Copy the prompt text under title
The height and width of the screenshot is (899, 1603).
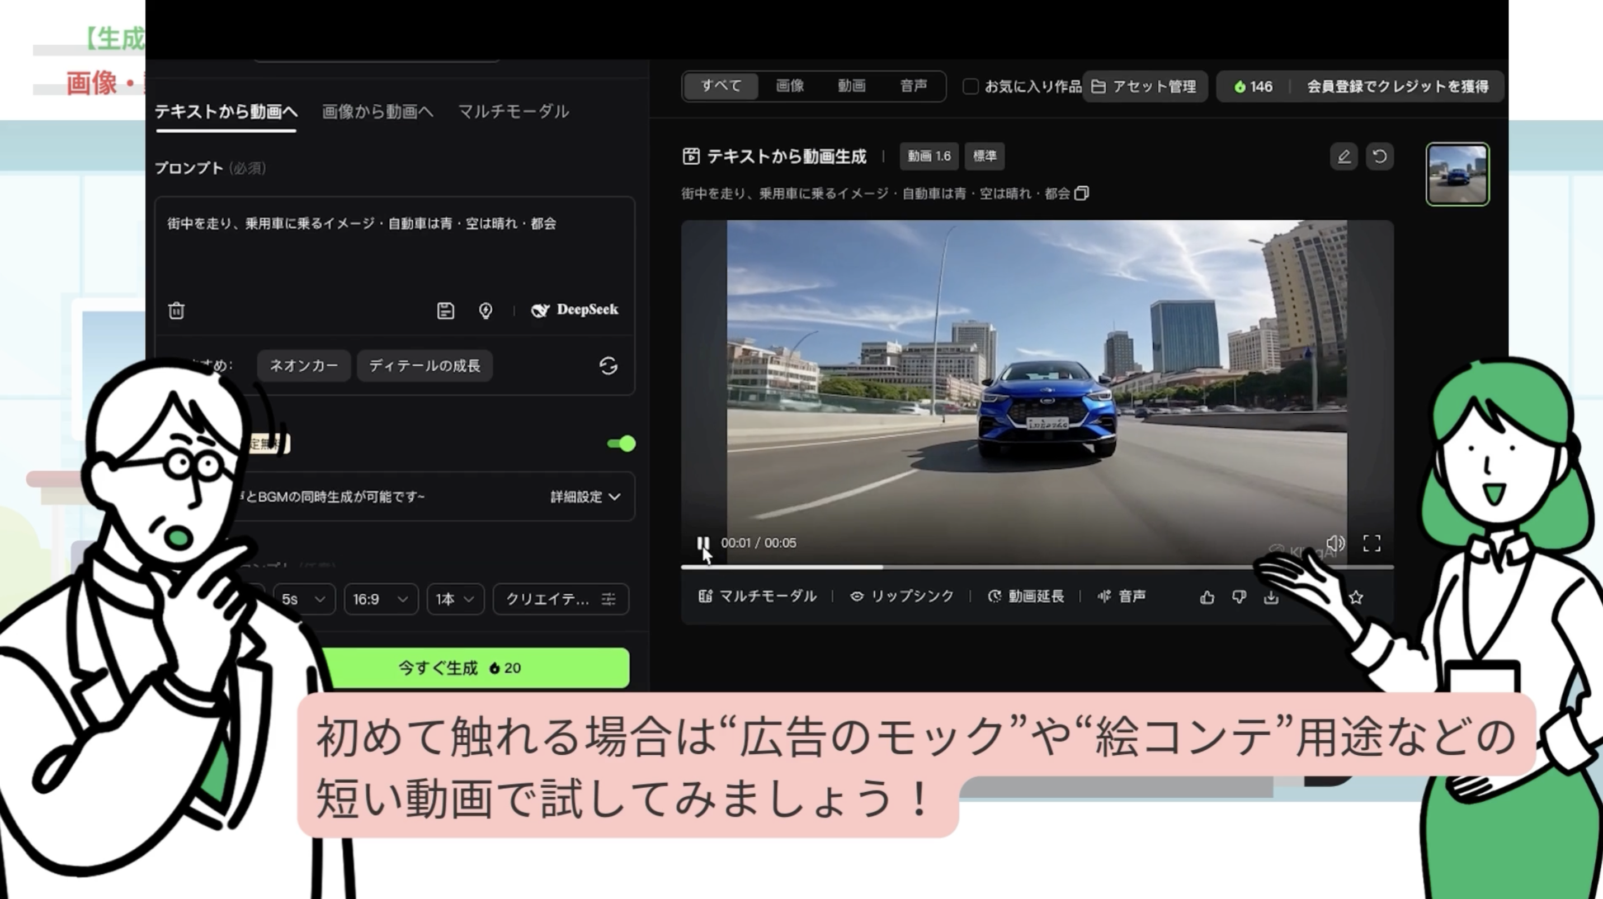click(1082, 193)
